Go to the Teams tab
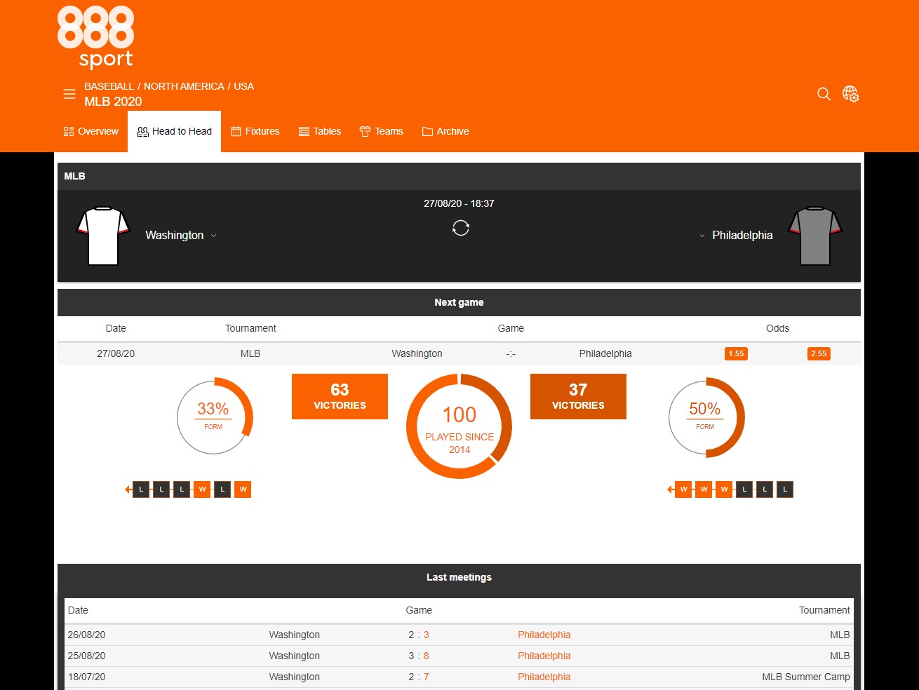Image resolution: width=919 pixels, height=690 pixels. 382,131
